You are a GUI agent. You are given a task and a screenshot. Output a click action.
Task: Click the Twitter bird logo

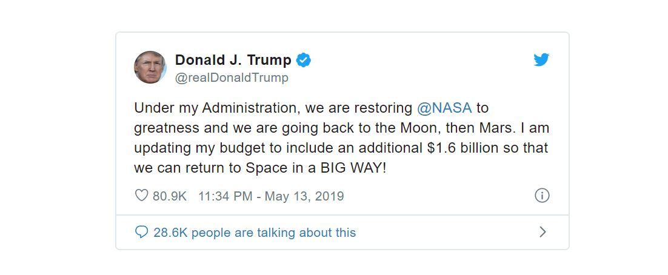pos(541,60)
